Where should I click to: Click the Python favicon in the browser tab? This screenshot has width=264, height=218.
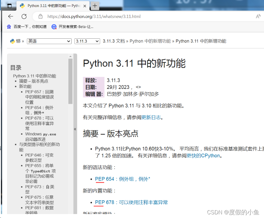pos(22,5)
